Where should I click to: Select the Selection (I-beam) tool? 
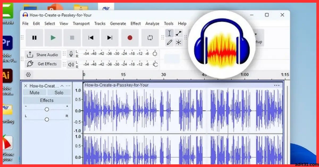(x=170, y=33)
